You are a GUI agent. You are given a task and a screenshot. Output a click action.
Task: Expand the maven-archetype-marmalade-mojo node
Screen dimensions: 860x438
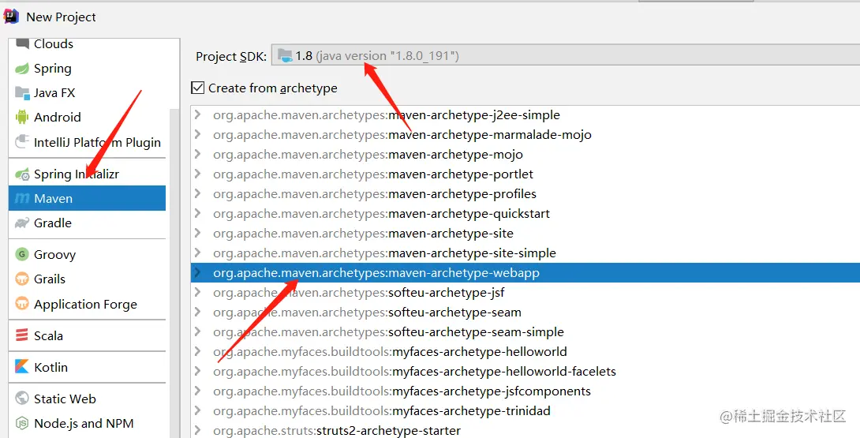(198, 134)
